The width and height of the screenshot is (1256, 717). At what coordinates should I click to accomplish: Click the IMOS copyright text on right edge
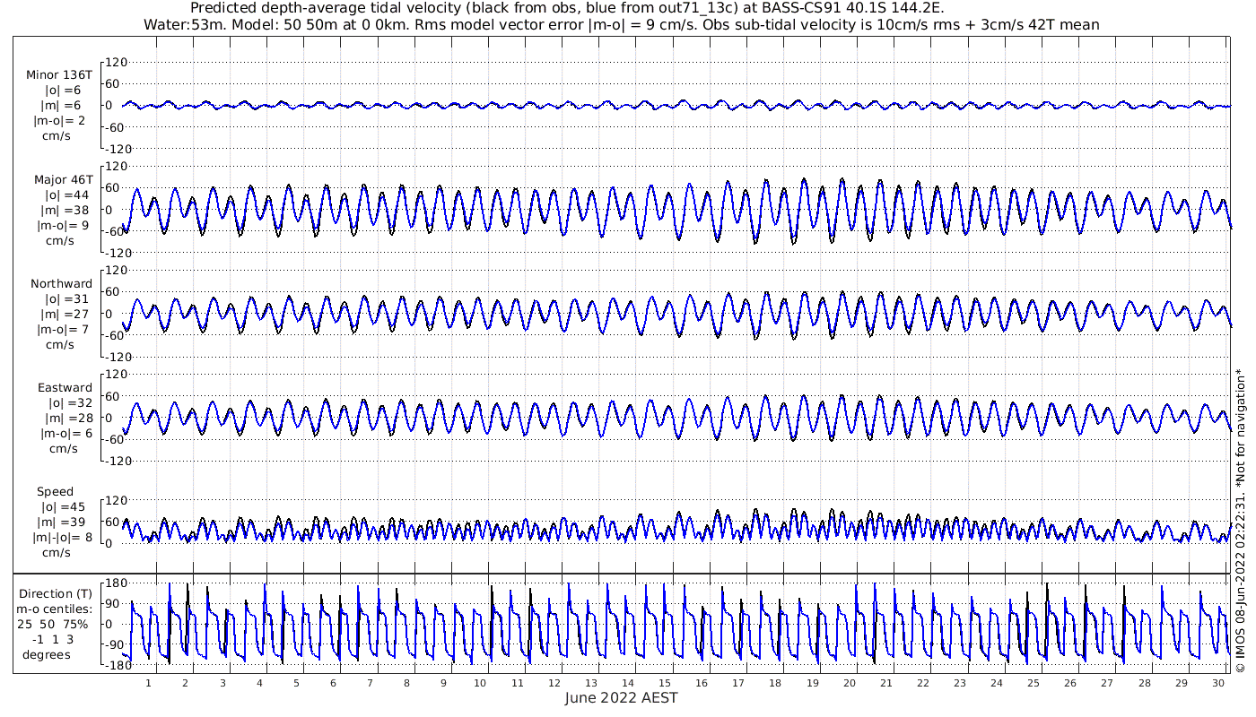(x=1240, y=520)
